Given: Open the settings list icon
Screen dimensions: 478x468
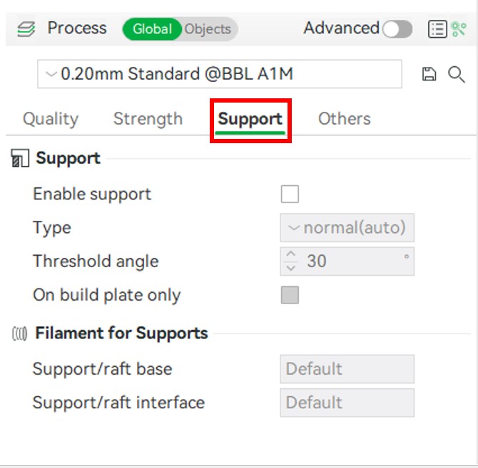Looking at the screenshot, I should click(x=437, y=29).
